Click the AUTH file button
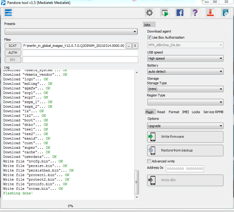 [x=13, y=53]
